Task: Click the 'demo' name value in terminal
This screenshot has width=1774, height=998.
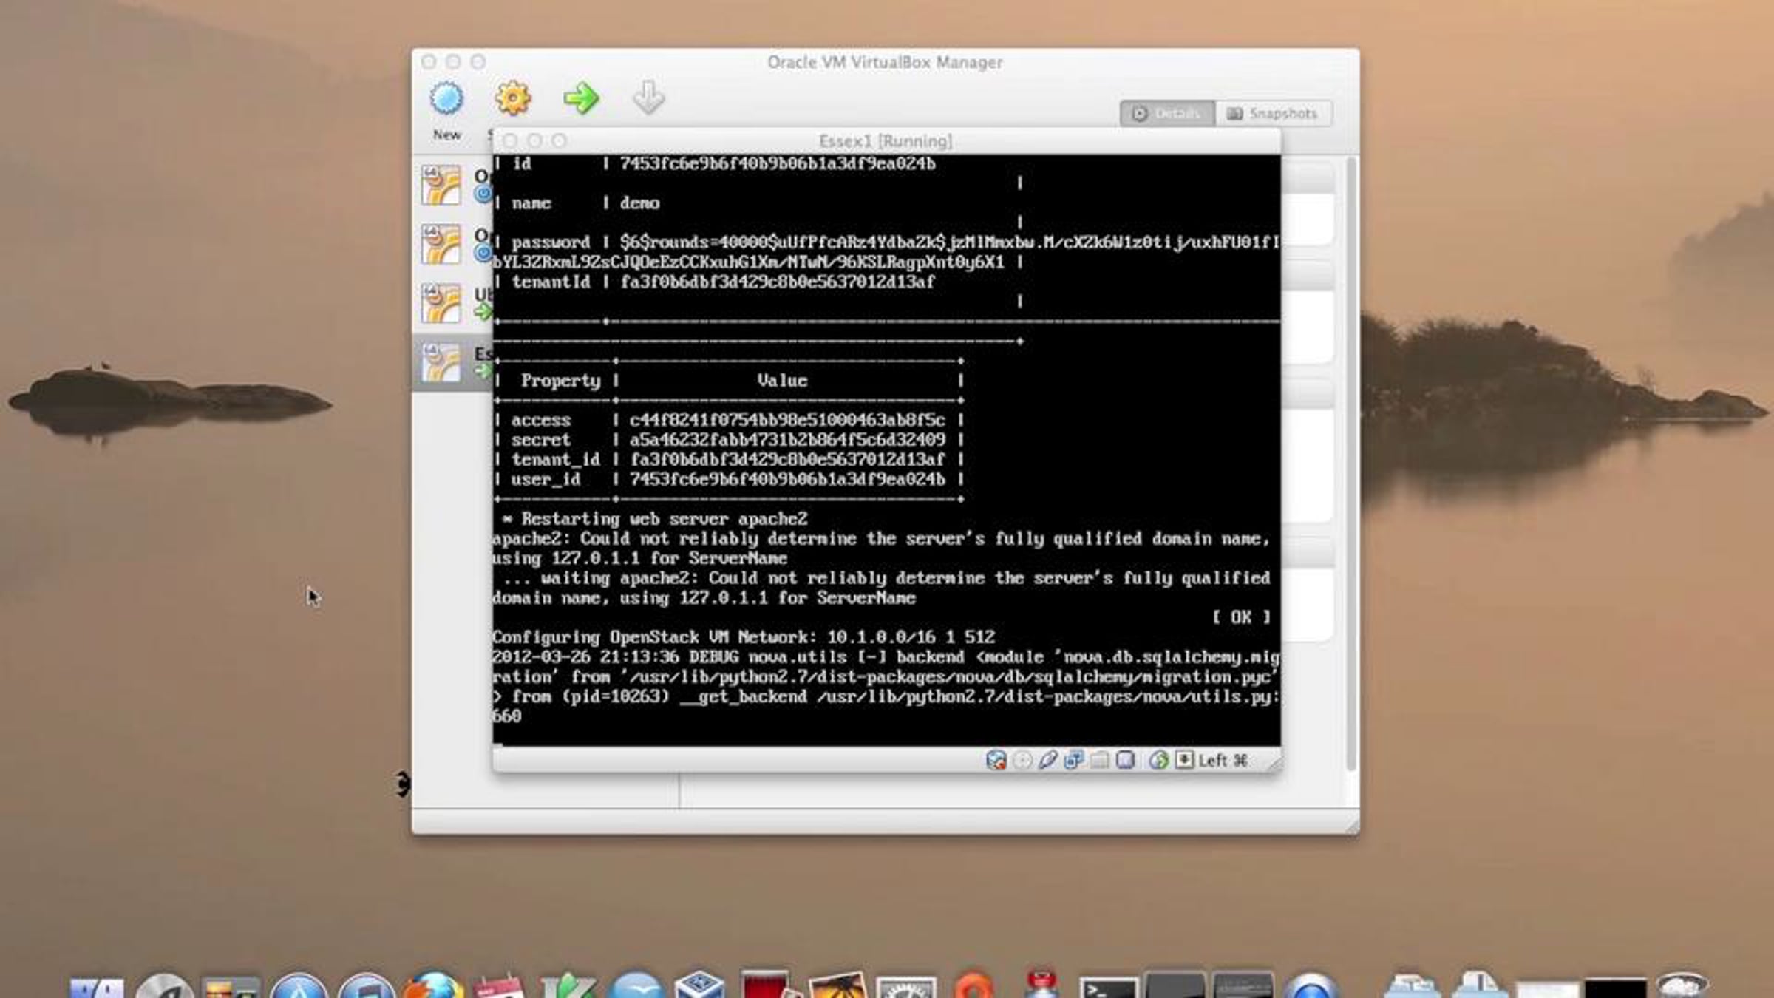Action: coord(639,203)
